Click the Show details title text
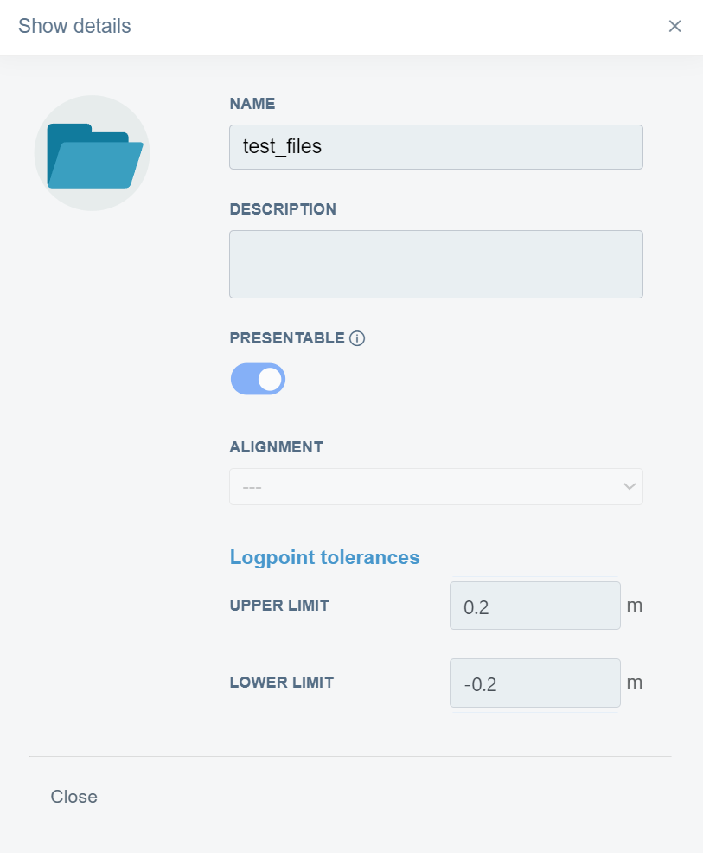Screen dimensions: 703x853 (x=74, y=27)
